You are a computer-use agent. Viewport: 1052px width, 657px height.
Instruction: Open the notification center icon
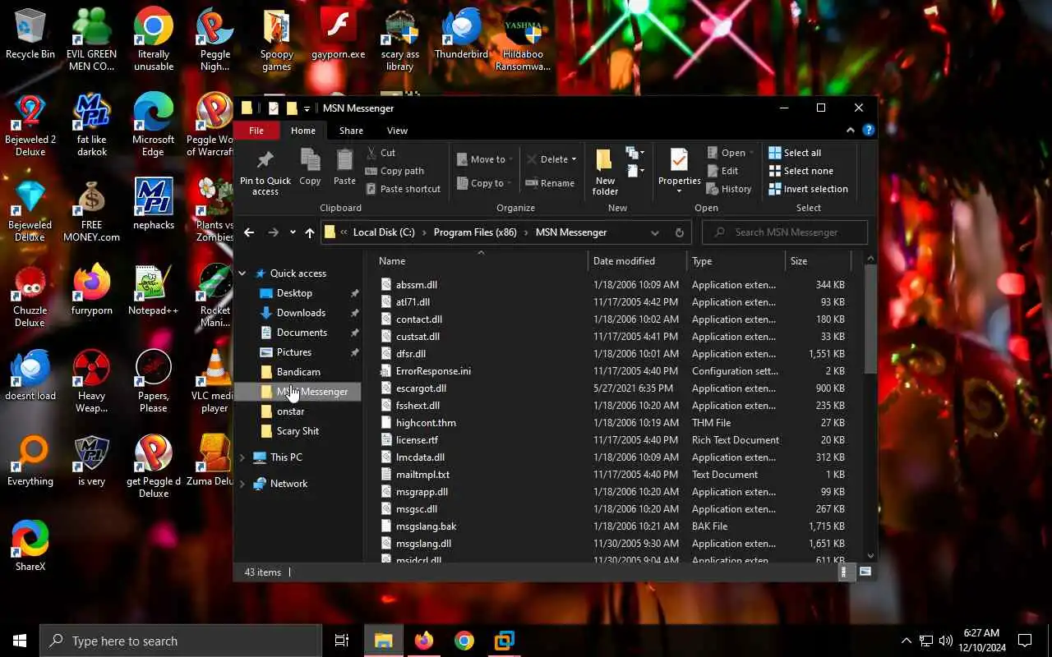[x=1025, y=641]
